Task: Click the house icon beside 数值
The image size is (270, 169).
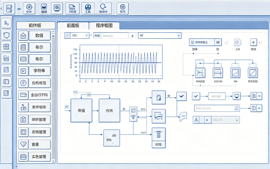Action: pos(23,36)
